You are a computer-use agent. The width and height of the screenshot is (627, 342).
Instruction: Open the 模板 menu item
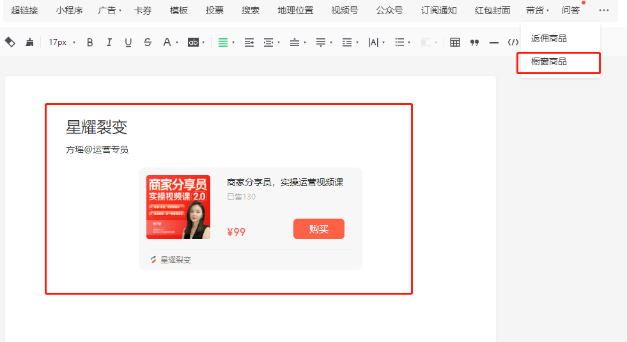point(179,10)
